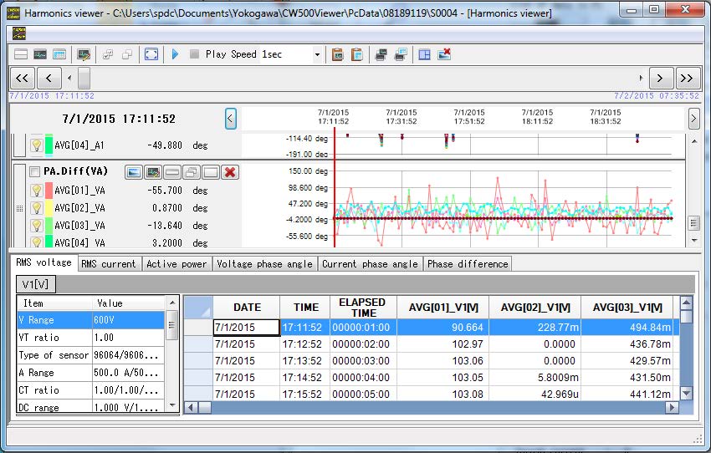
Task: Click the check-all windows toolbar icon
Action: (x=108, y=55)
